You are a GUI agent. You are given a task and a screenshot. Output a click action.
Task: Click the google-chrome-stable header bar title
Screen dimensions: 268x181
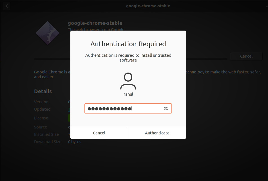click(x=148, y=6)
